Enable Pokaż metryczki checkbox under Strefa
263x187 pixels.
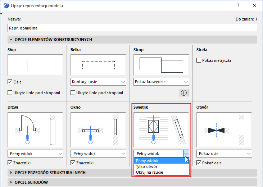199,60
